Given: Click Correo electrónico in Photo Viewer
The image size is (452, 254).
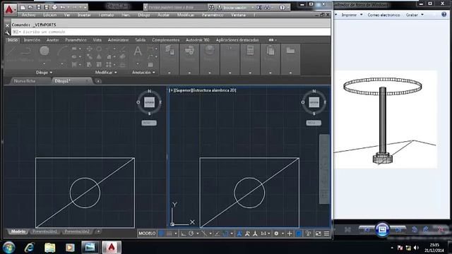Looking at the screenshot, I should pos(383,15).
